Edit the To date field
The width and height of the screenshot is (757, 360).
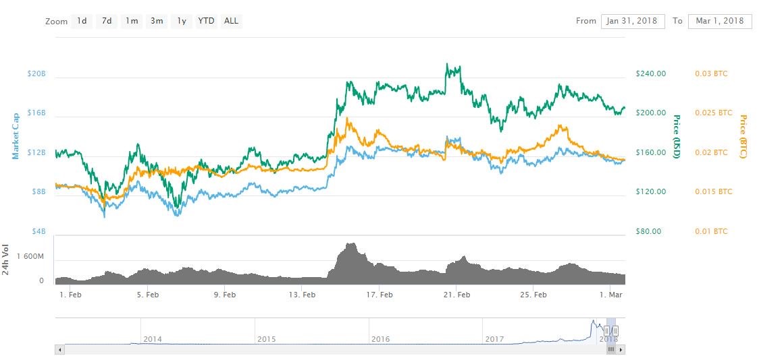click(719, 21)
